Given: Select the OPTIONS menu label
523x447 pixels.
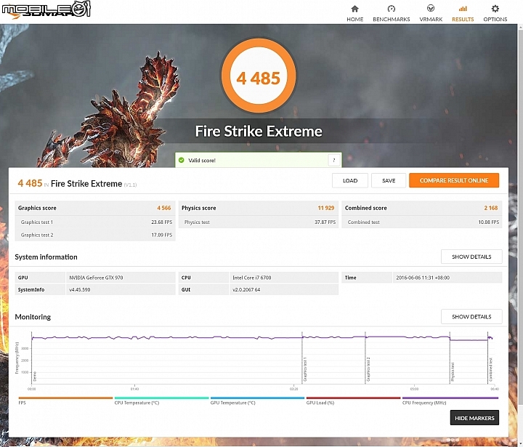Looking at the screenshot, I should 495,20.
